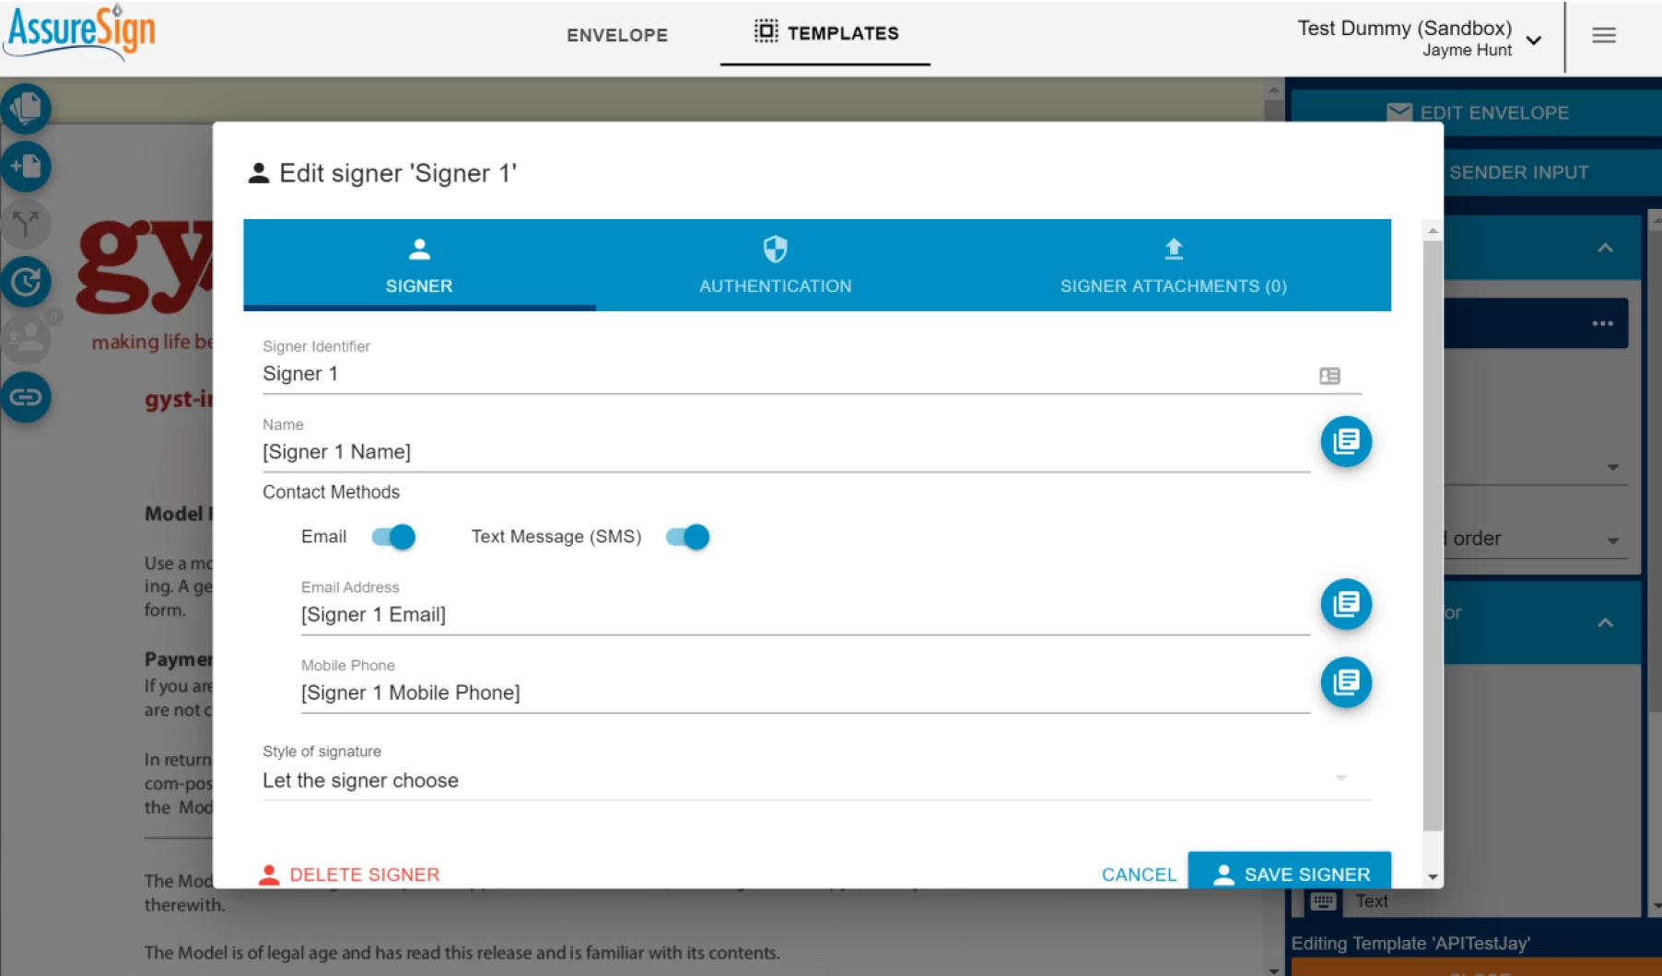This screenshot has height=976, width=1662.
Task: Open the three-dots menu in right panel
Action: 1602,323
